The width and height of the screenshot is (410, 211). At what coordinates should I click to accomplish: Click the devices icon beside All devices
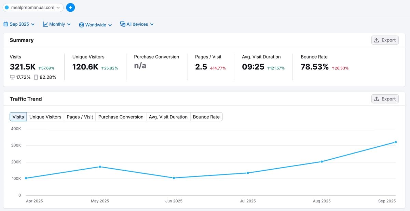pyautogui.click(x=123, y=24)
